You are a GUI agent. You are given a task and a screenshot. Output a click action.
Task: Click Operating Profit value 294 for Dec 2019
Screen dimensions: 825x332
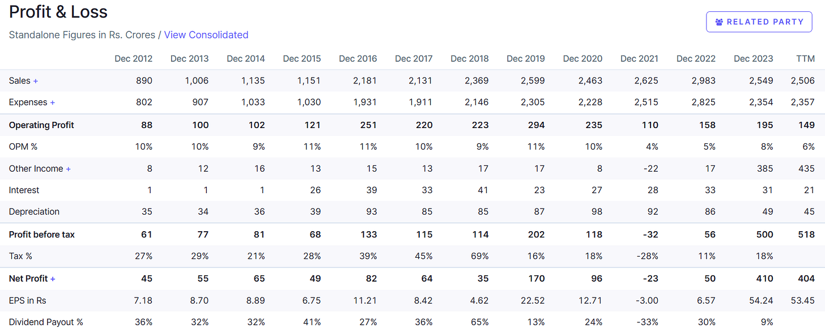(x=537, y=125)
